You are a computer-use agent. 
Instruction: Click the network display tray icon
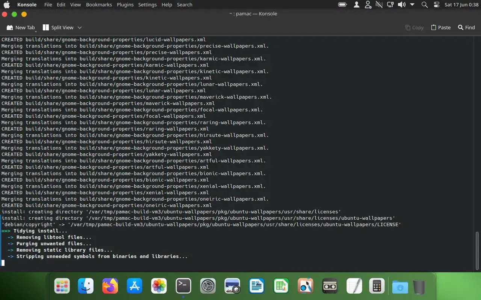[390, 4]
